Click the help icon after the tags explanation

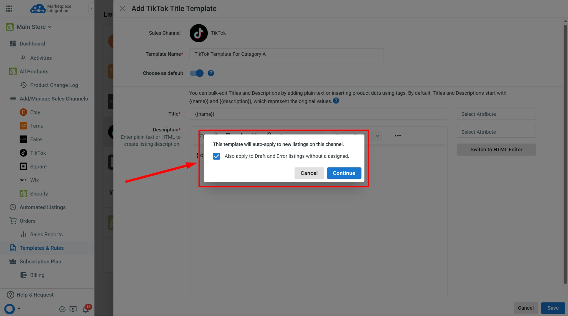[x=336, y=101]
